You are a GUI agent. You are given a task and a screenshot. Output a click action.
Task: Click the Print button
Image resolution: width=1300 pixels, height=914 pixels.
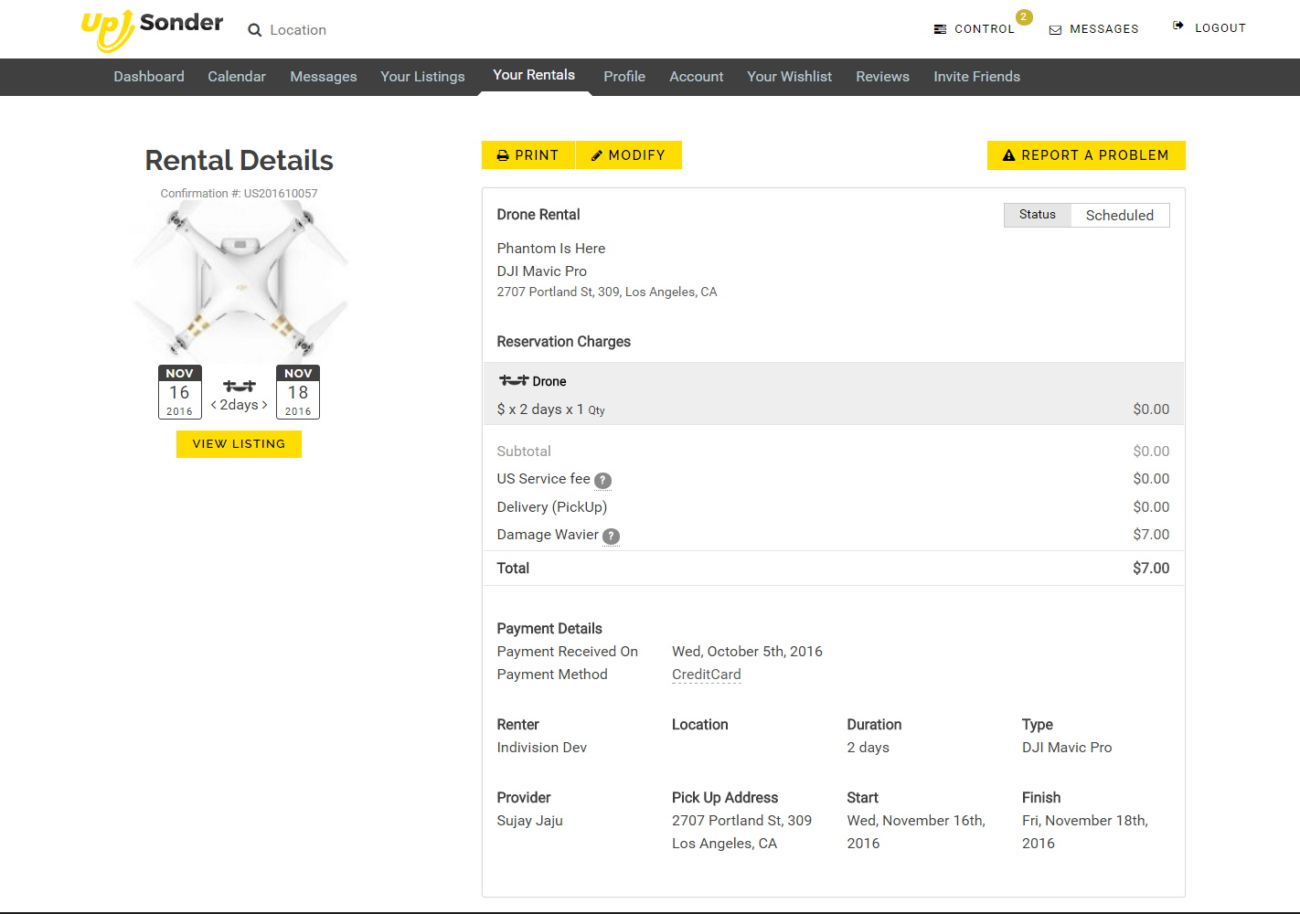528,155
